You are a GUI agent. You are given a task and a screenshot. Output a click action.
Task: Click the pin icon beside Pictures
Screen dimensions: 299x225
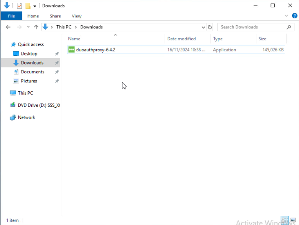[x=57, y=81]
